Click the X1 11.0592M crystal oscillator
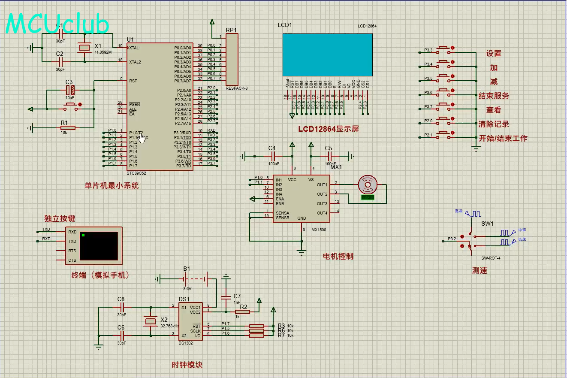Image resolution: width=567 pixels, height=378 pixels. click(84, 48)
